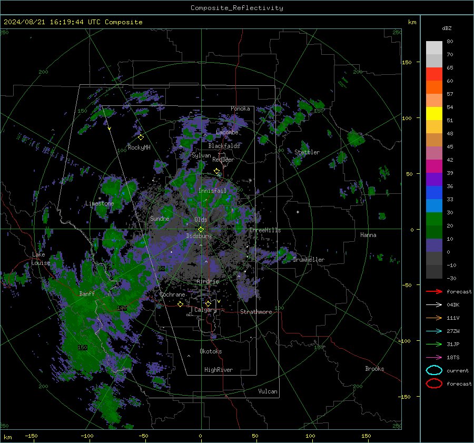Click the lightest gray swatch beside 80 dBZ

(434, 48)
